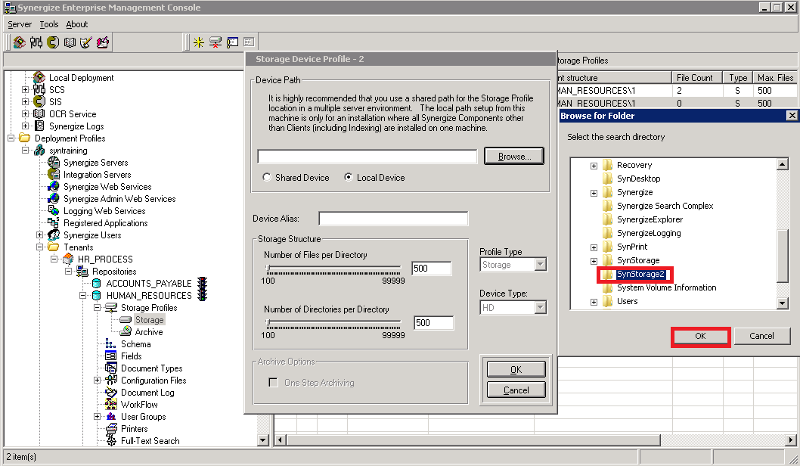Screen dimensions: 800x466
Task: Click the red notepad with pencil toolbar icon
Action: [103, 42]
